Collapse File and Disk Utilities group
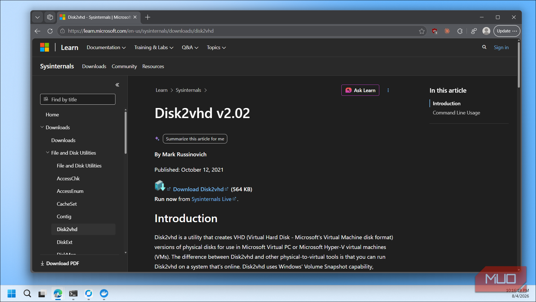536x302 pixels. pos(47,153)
